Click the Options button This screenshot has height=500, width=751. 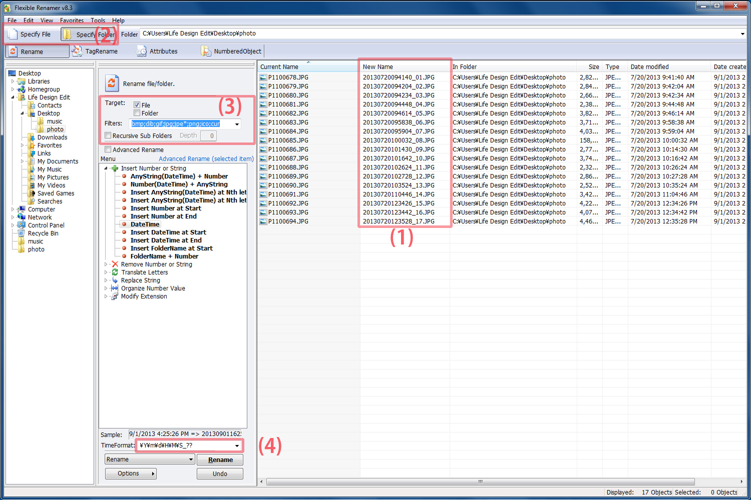[x=131, y=473]
